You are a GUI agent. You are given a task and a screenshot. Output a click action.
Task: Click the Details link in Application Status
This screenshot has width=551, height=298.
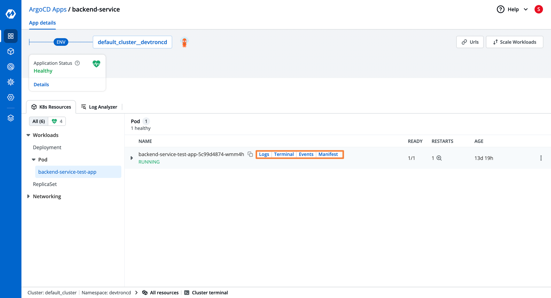click(x=41, y=84)
